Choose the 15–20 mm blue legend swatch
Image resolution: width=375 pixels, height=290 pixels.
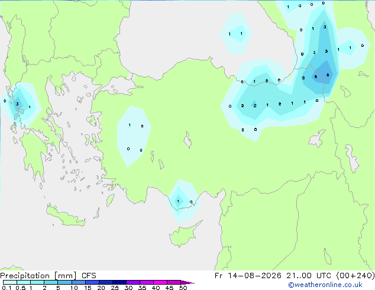click(x=92, y=282)
